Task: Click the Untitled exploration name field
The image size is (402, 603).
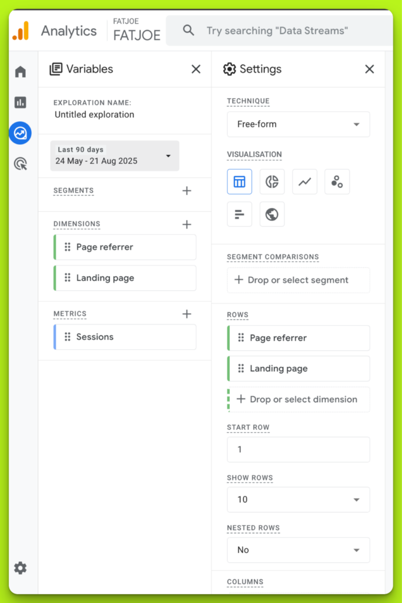Action: pos(95,115)
